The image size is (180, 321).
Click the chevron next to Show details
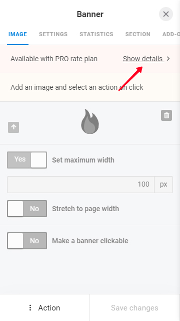(x=168, y=59)
